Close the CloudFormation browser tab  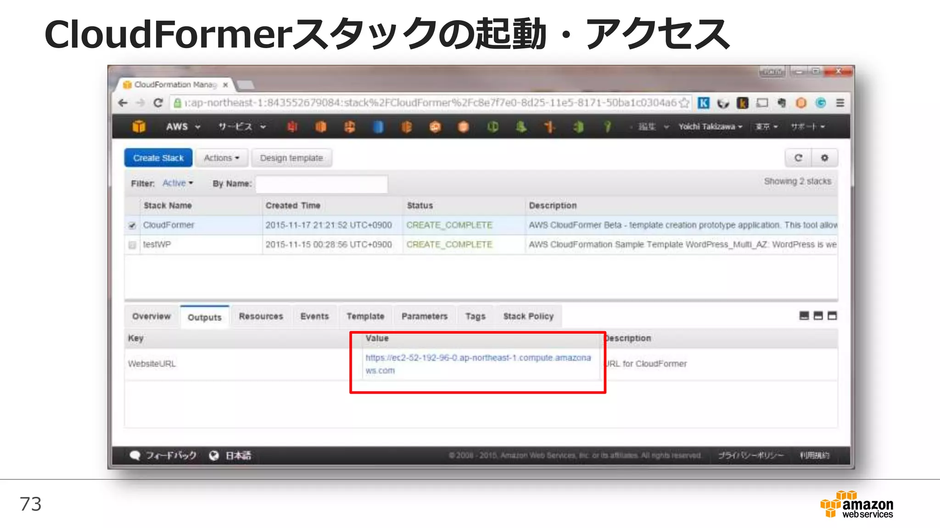225,85
